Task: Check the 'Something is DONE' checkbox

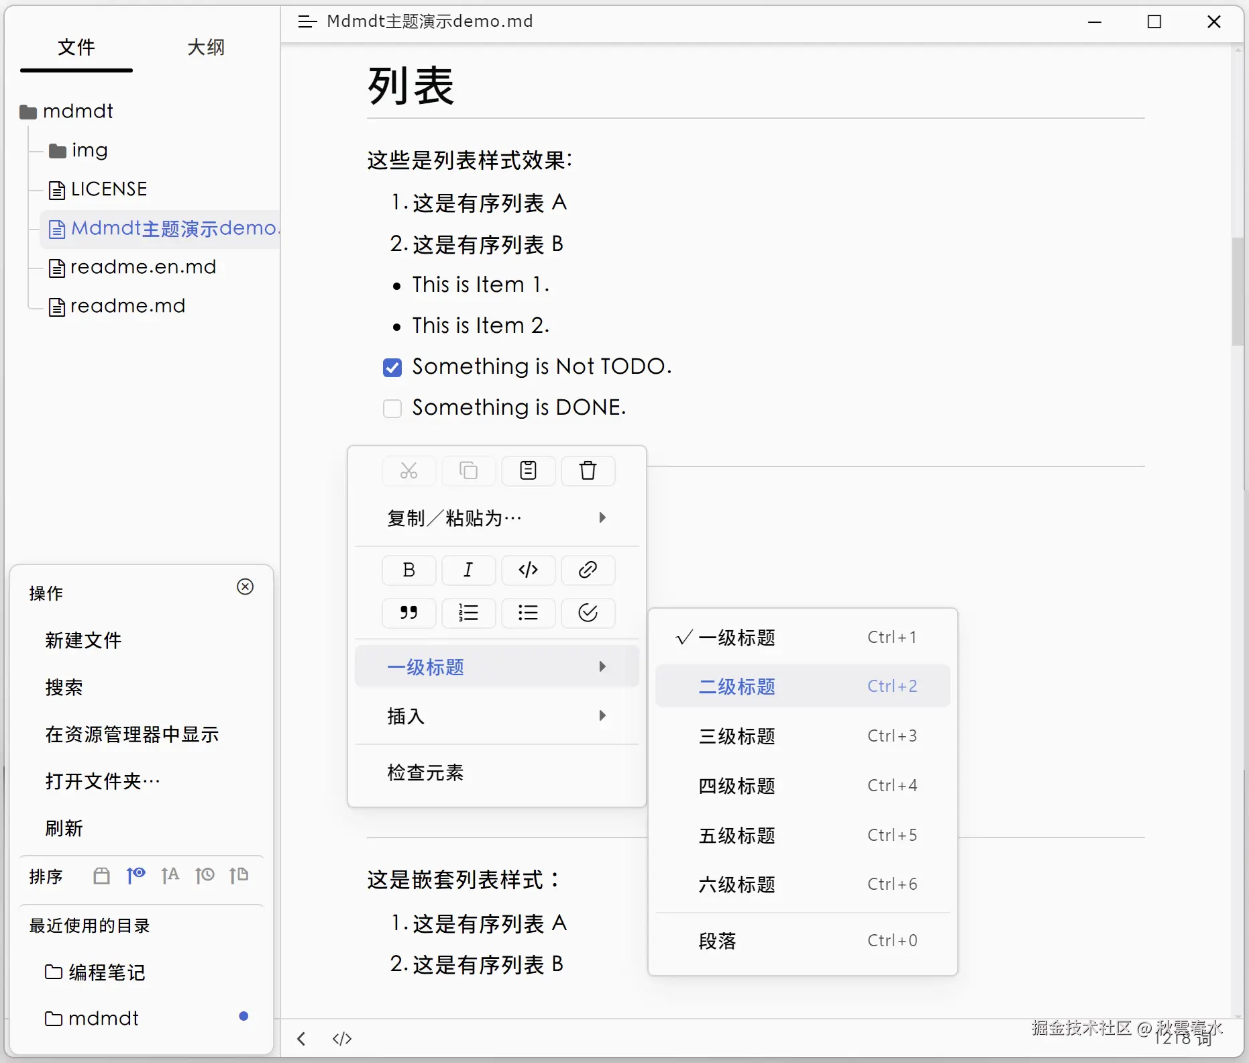Action: 392,408
